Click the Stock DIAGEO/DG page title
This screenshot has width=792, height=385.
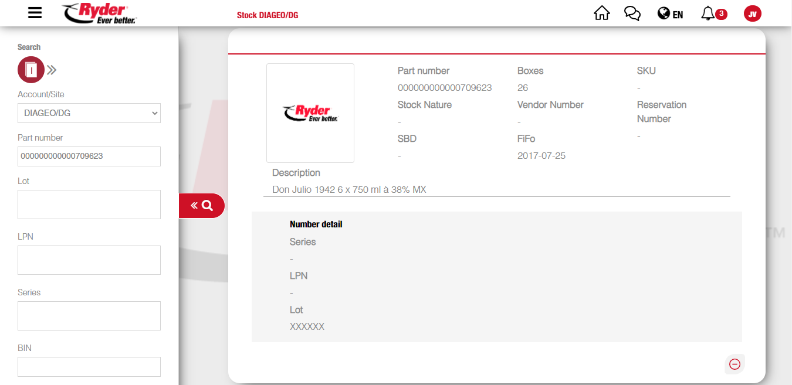pos(268,15)
